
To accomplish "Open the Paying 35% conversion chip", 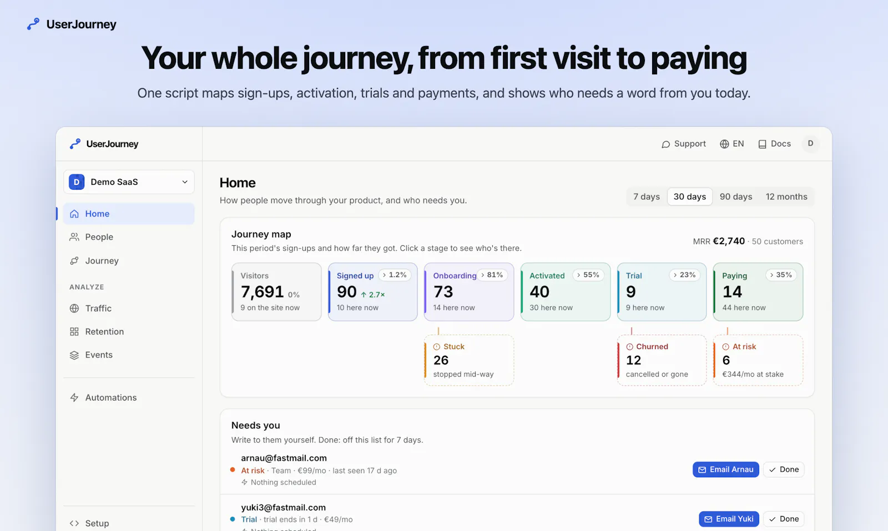I will 781,275.
